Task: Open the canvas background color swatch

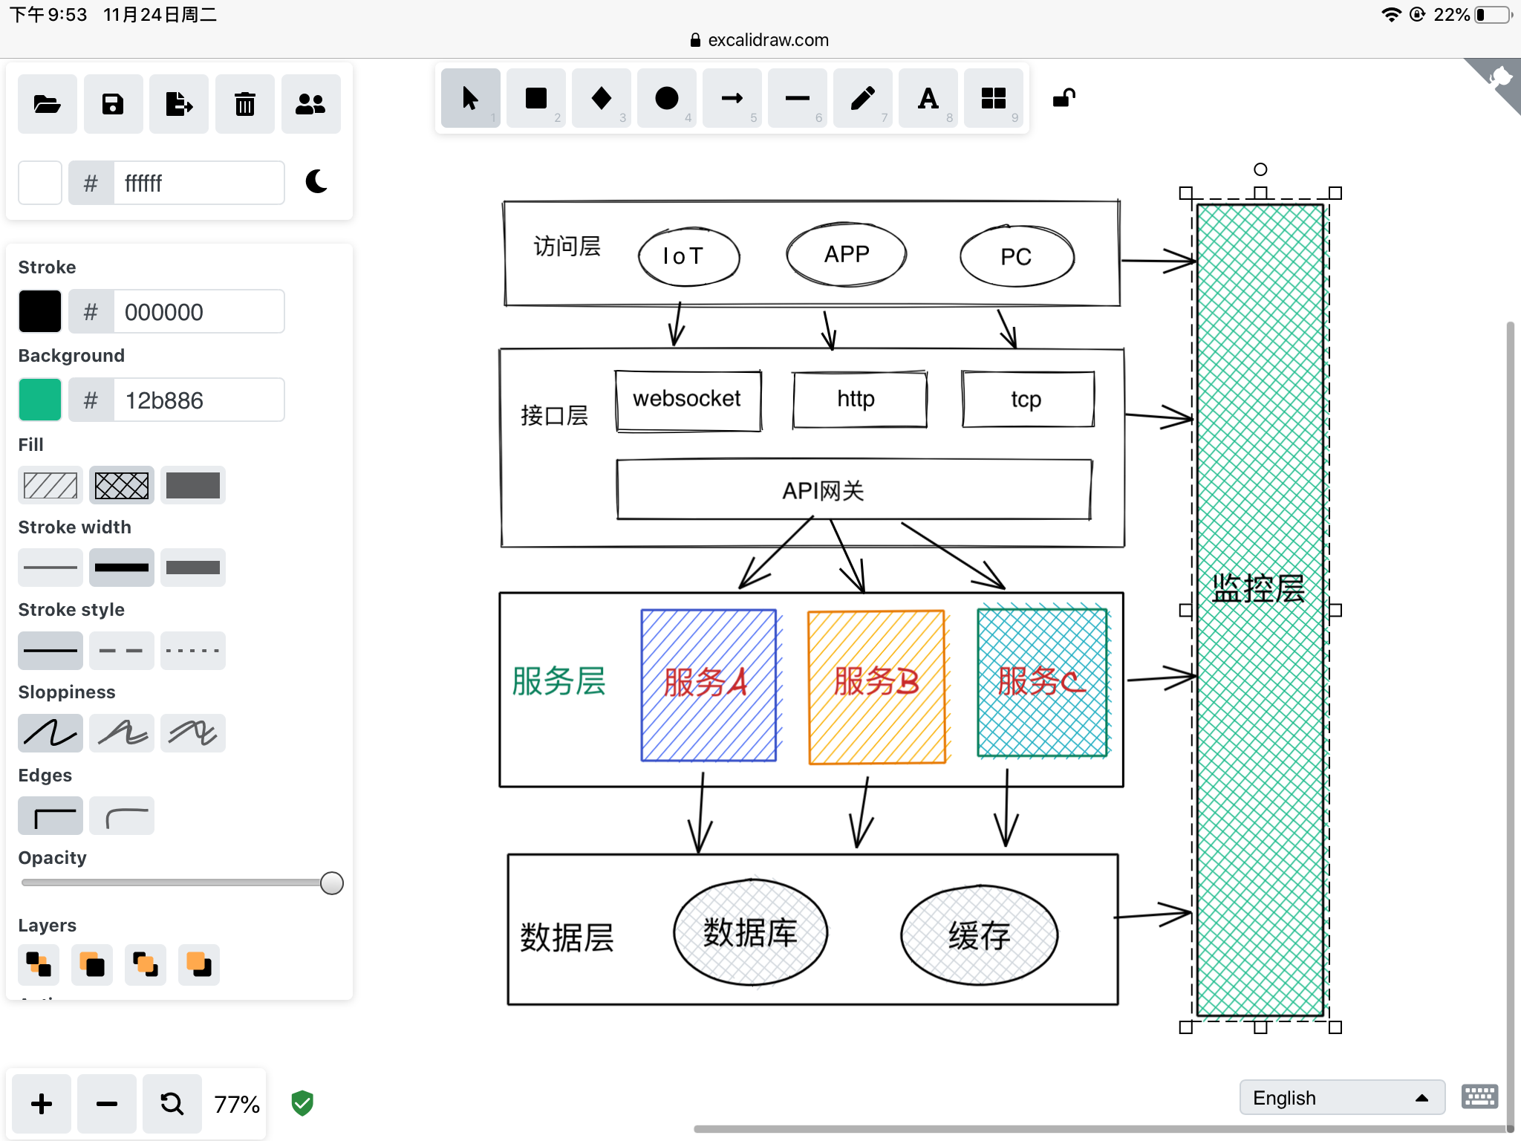Action: [40, 183]
